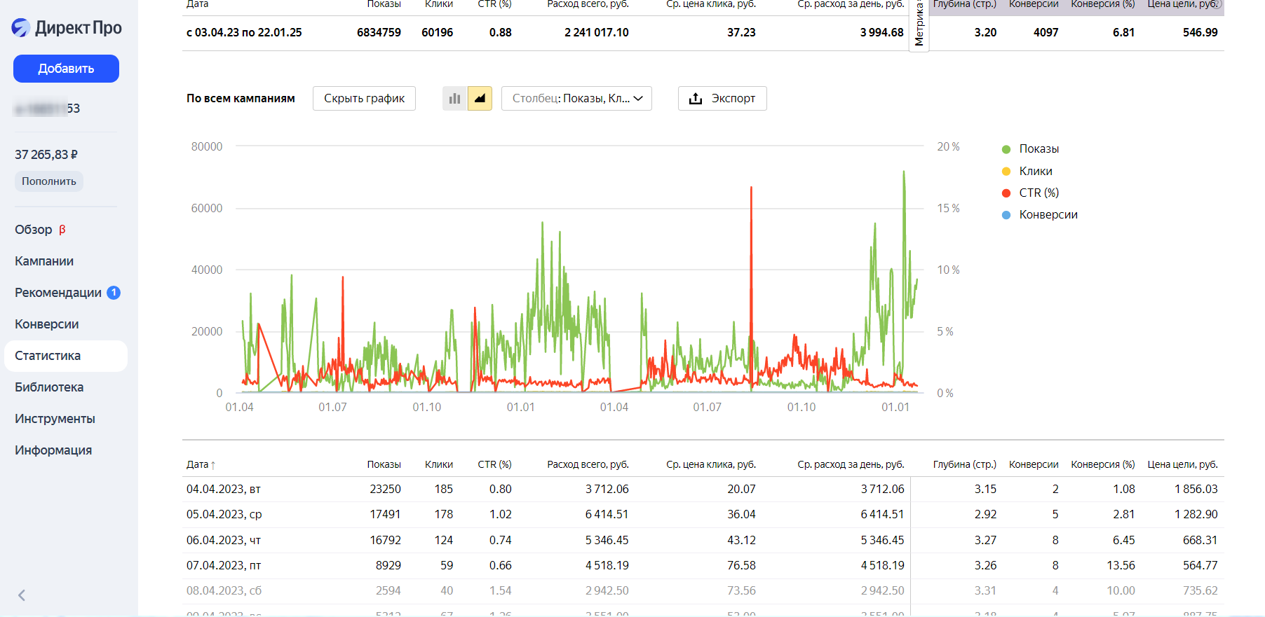Click the sort arrow beside Дата
The image size is (1265, 617).
[x=213, y=465]
